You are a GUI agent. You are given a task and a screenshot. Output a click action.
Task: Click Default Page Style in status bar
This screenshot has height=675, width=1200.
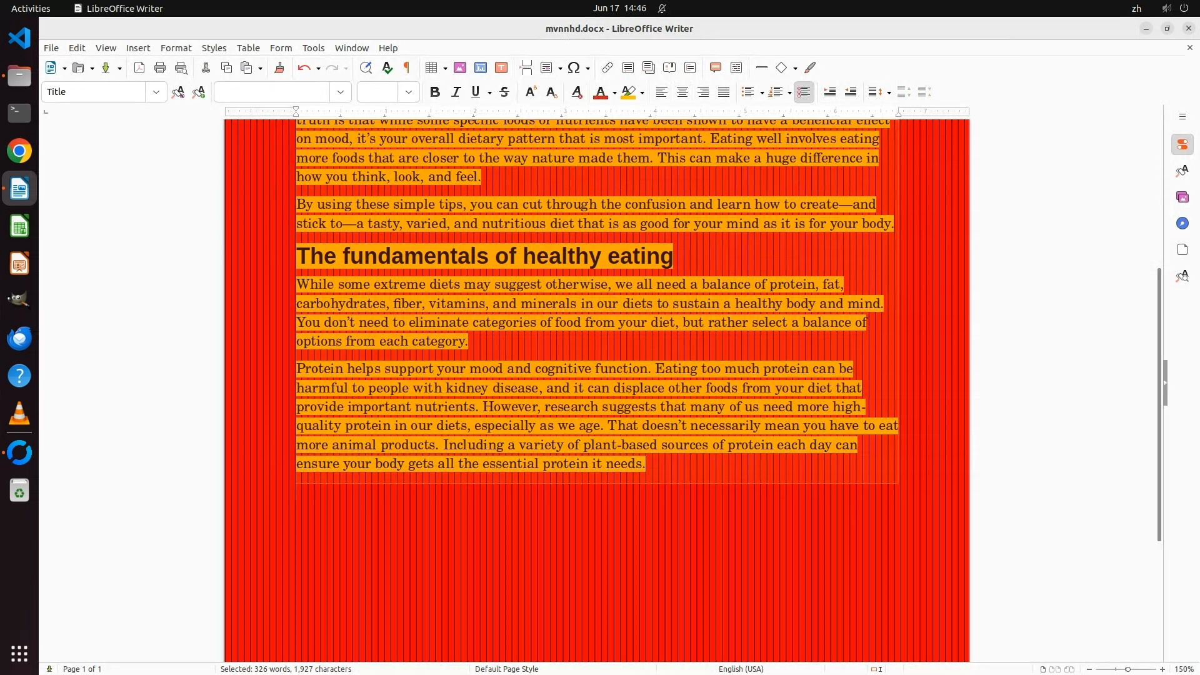click(x=506, y=669)
